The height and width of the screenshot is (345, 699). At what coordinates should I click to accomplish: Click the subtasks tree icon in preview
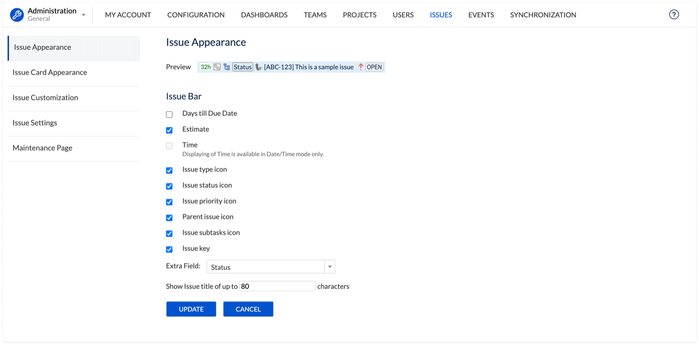tap(227, 67)
